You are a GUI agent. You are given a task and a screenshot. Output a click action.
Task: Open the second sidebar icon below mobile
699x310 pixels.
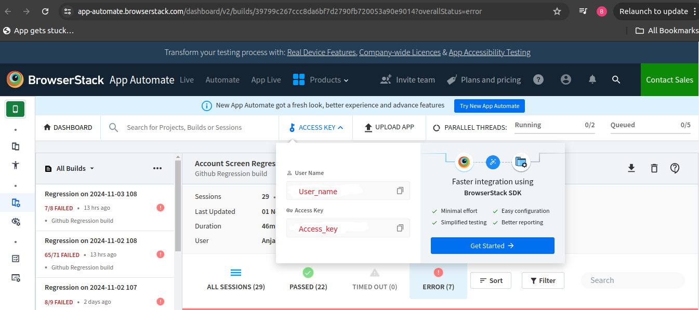point(16,146)
